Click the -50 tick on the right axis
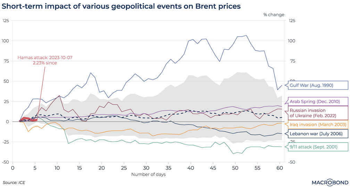 point(292,162)
